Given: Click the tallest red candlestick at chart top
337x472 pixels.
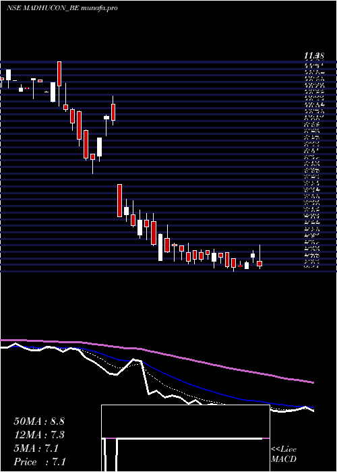Looking at the screenshot, I should pyautogui.click(x=59, y=73).
